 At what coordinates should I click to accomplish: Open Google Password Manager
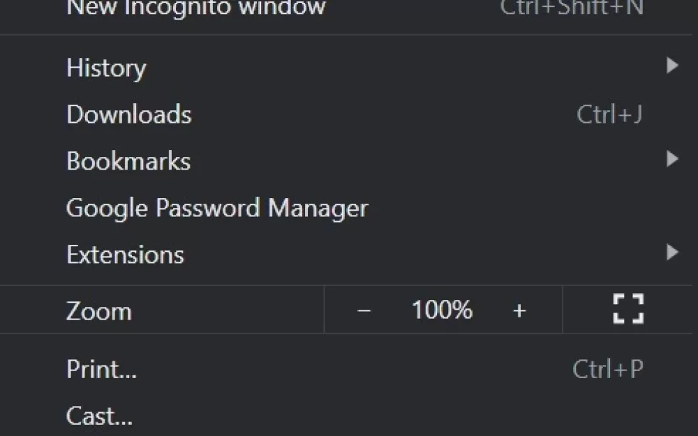pos(346,208)
